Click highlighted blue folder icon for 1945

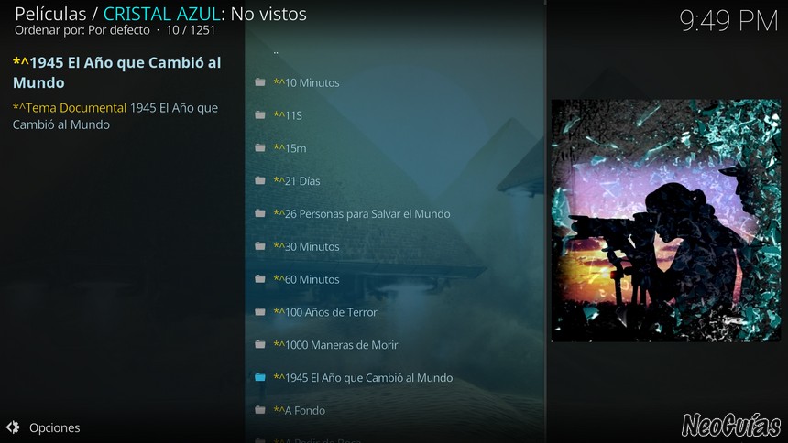pos(260,377)
